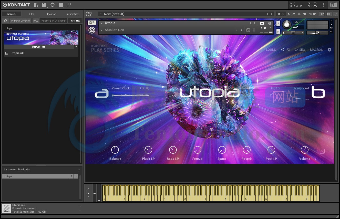Sort libraries with A-Z button

[36, 21]
